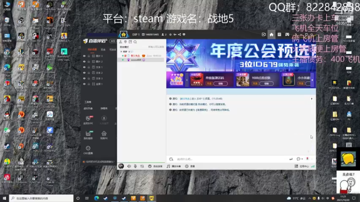Open the user list person icon

121,42
